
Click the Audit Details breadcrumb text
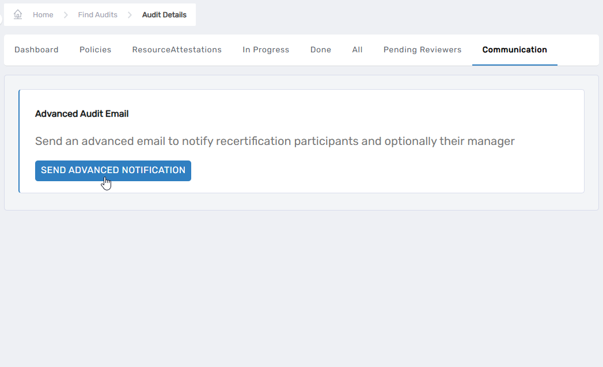(x=164, y=15)
